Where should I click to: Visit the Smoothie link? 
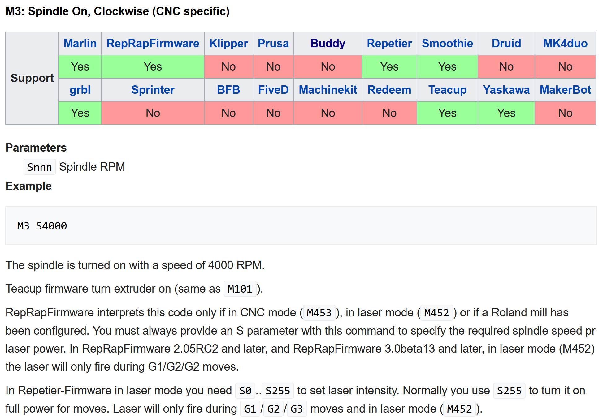pos(447,43)
